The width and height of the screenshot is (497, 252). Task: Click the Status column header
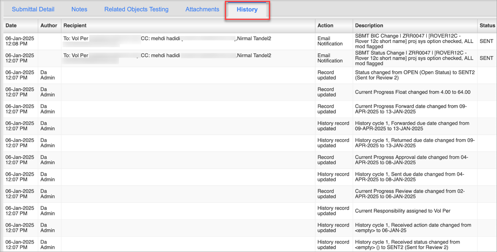click(487, 25)
